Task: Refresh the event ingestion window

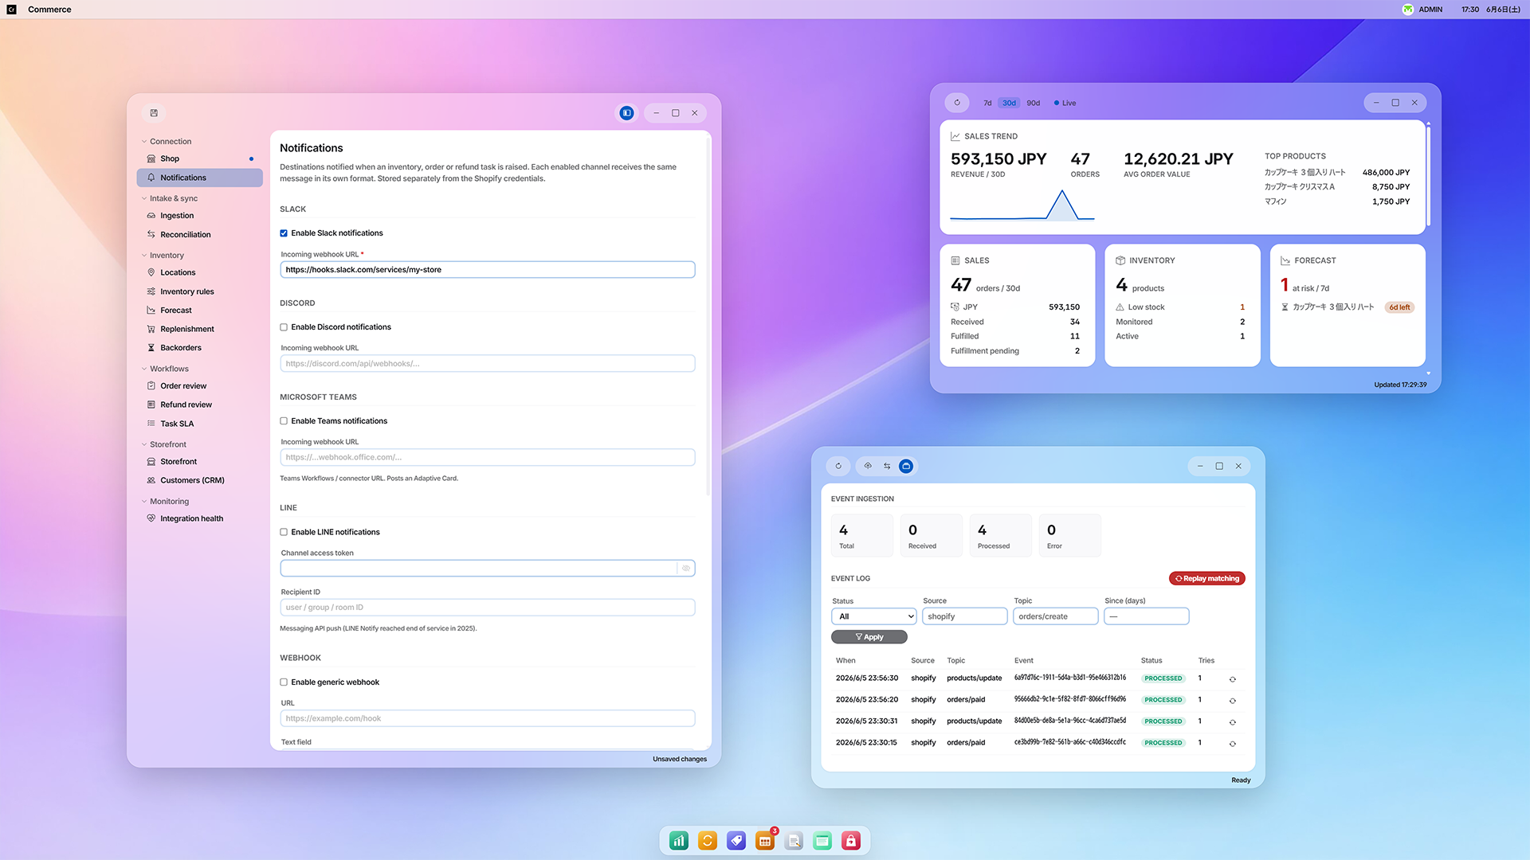Action: tap(838, 466)
